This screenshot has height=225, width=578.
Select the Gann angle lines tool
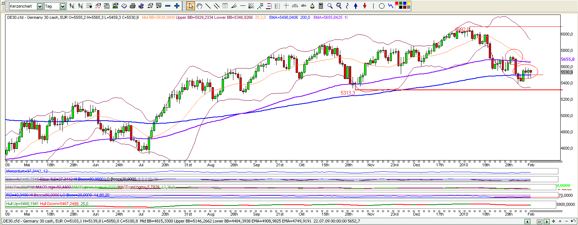pyautogui.click(x=233, y=6)
